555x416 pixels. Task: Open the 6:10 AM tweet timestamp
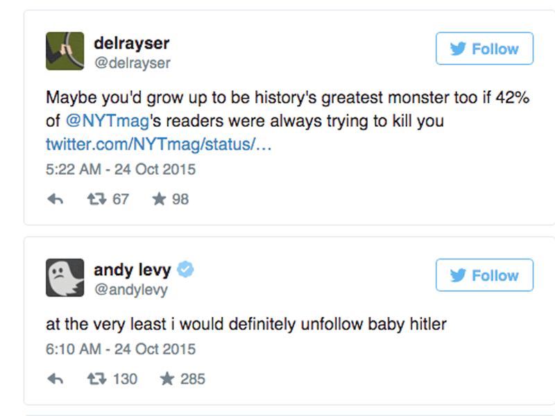[121, 348]
